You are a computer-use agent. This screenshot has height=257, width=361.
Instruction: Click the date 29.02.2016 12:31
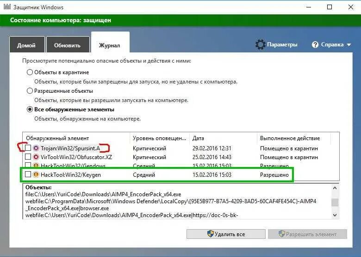coord(212,148)
